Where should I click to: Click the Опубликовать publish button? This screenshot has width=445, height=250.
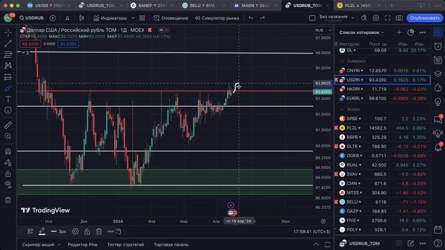pyautogui.click(x=425, y=18)
